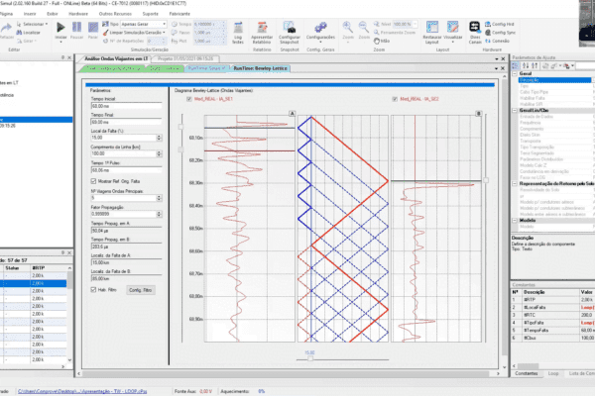Select the Constantes bottom tab
This screenshot has width=595, height=396.
(x=528, y=372)
